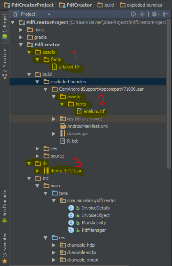Select the R.txt file icon

coord(63,141)
